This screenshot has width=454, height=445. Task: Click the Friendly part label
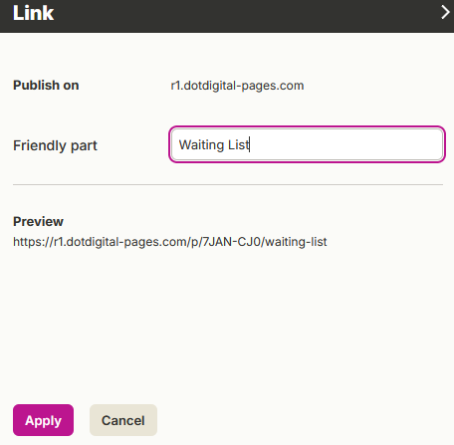pyautogui.click(x=55, y=145)
